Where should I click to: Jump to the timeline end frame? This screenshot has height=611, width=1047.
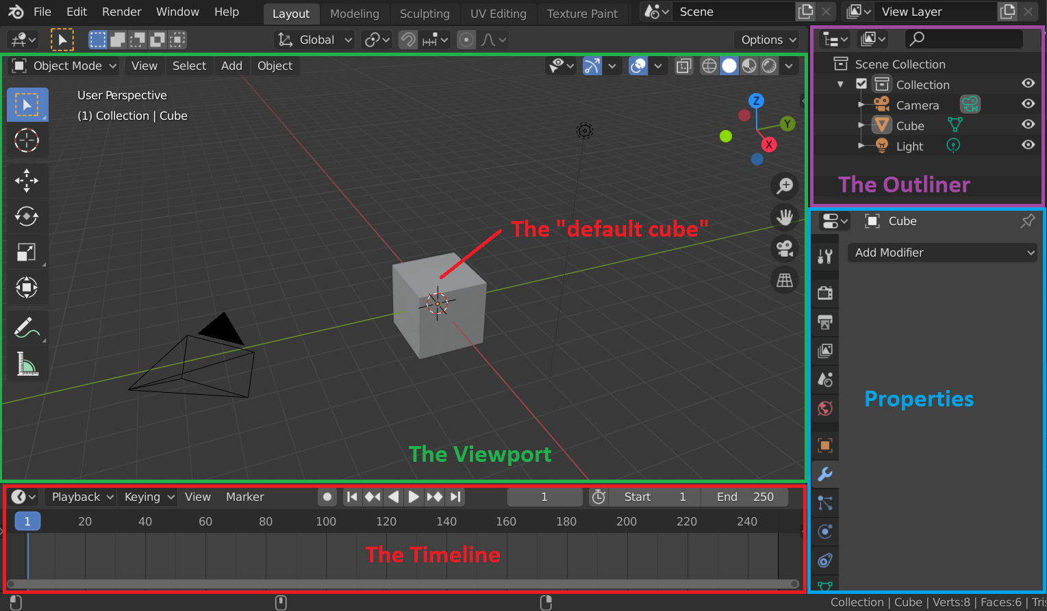pos(456,497)
